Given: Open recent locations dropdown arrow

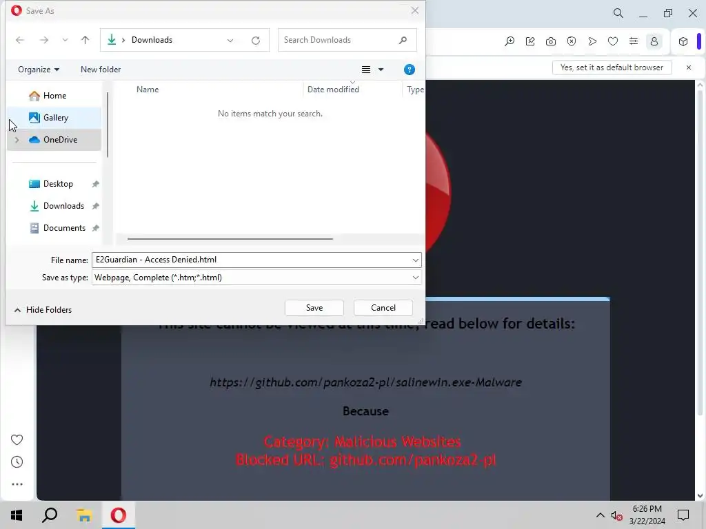Looking at the screenshot, I should click(x=65, y=40).
